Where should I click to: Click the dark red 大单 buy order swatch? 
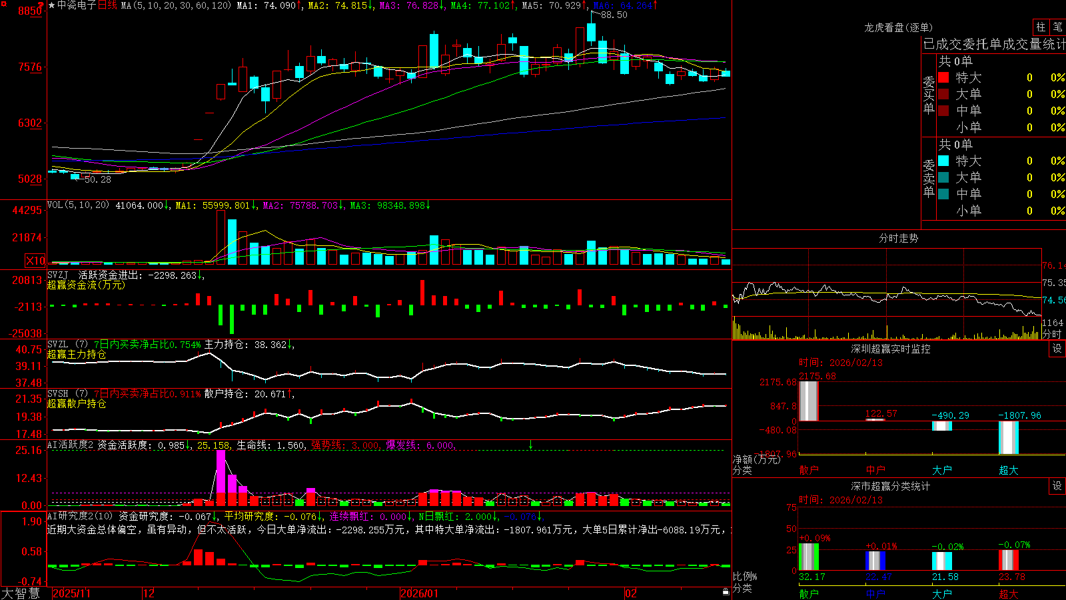click(x=943, y=94)
